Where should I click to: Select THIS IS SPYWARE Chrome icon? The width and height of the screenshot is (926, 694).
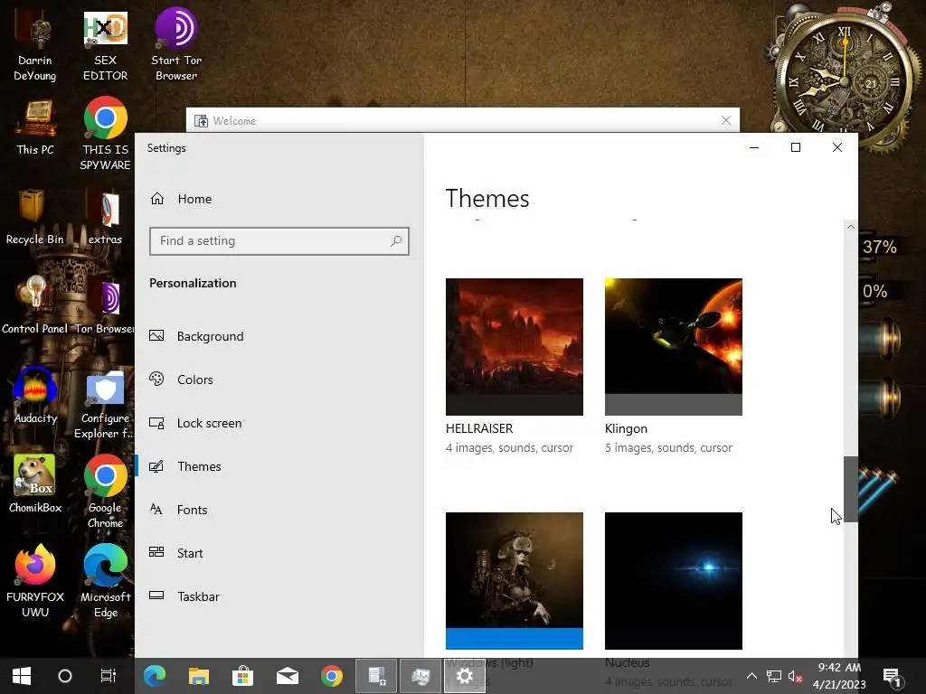(x=105, y=134)
